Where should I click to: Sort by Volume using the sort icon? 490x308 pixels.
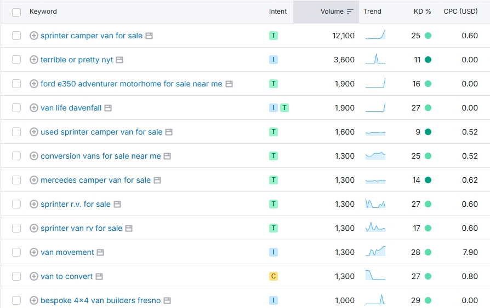350,11
